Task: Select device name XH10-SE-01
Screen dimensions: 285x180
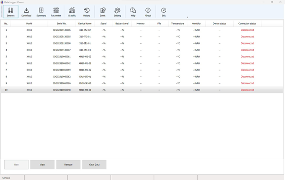Action: pos(85,77)
